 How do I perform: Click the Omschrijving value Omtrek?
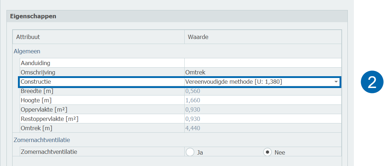(x=195, y=72)
